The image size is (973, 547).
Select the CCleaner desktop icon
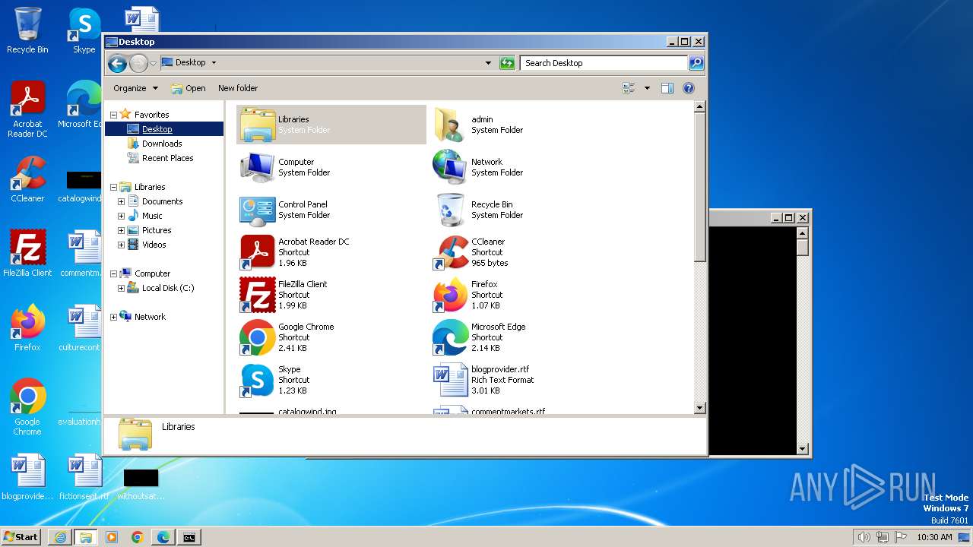point(27,179)
